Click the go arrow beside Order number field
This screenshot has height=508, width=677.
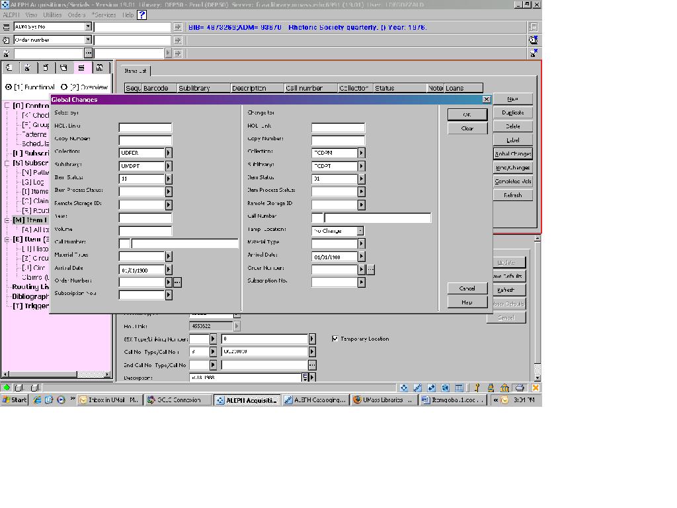pyautogui.click(x=178, y=40)
